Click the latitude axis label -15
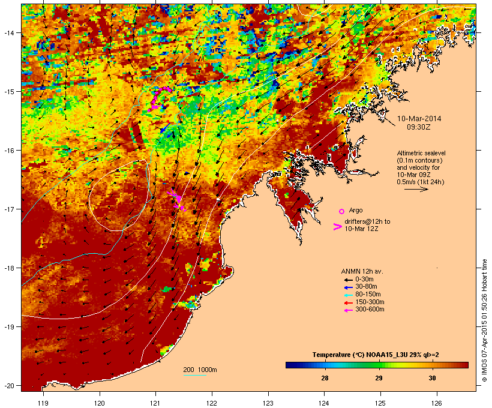Image resolution: width=492 pixels, height=408 pixels. [9, 92]
